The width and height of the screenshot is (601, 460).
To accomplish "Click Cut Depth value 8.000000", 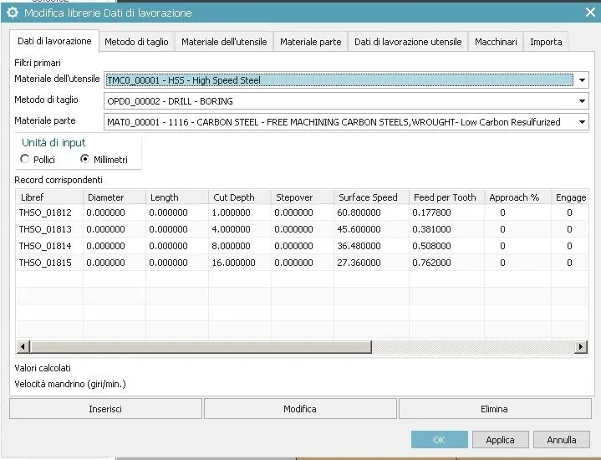I will pos(232,246).
